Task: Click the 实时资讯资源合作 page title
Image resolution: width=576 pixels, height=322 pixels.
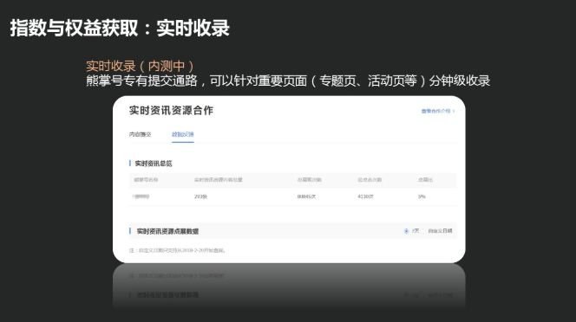Action: (x=171, y=111)
